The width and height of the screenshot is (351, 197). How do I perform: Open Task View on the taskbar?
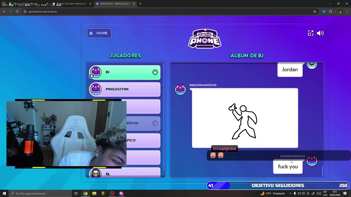[76, 193]
